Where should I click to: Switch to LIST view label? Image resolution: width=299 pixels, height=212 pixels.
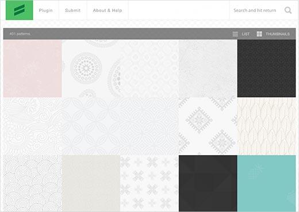click(246, 34)
